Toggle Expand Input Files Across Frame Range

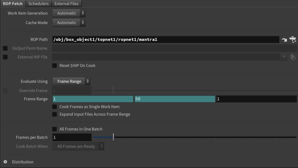pyautogui.click(x=55, y=114)
